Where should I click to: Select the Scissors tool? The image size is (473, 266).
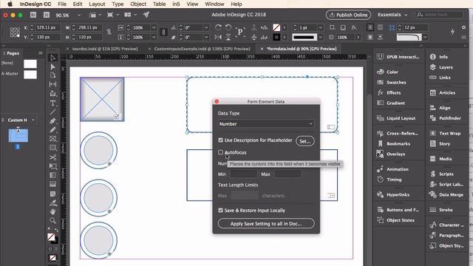(x=52, y=157)
